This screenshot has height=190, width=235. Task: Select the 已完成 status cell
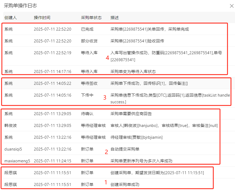pos(87,29)
